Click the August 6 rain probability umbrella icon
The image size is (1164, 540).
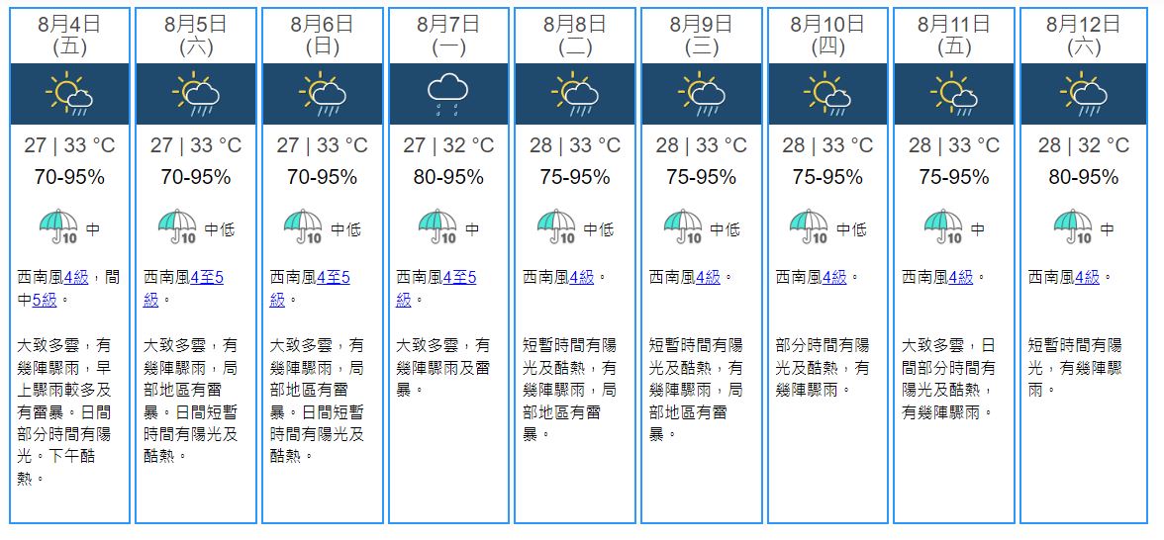[x=303, y=227]
